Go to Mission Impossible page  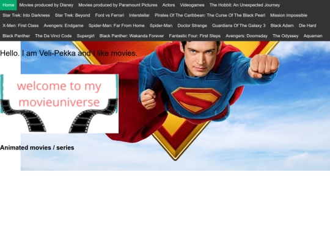[288, 15]
